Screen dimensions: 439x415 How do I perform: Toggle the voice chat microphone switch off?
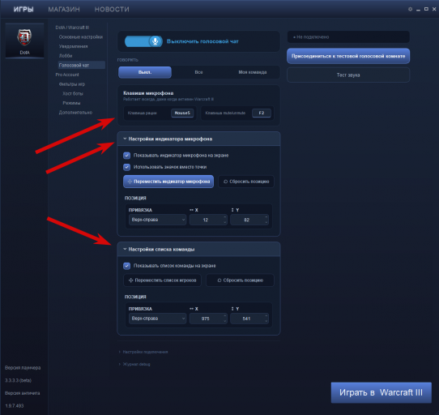143,41
